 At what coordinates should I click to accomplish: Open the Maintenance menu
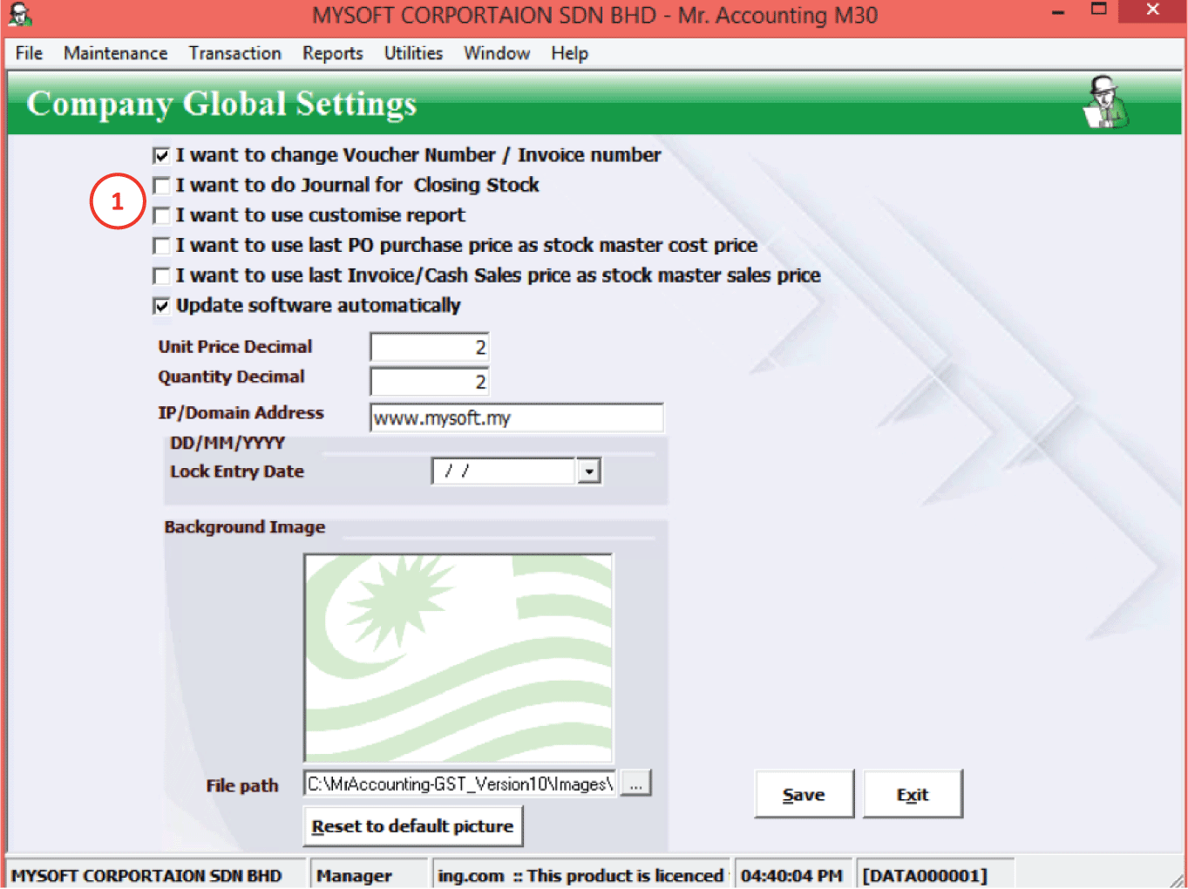[x=115, y=53]
